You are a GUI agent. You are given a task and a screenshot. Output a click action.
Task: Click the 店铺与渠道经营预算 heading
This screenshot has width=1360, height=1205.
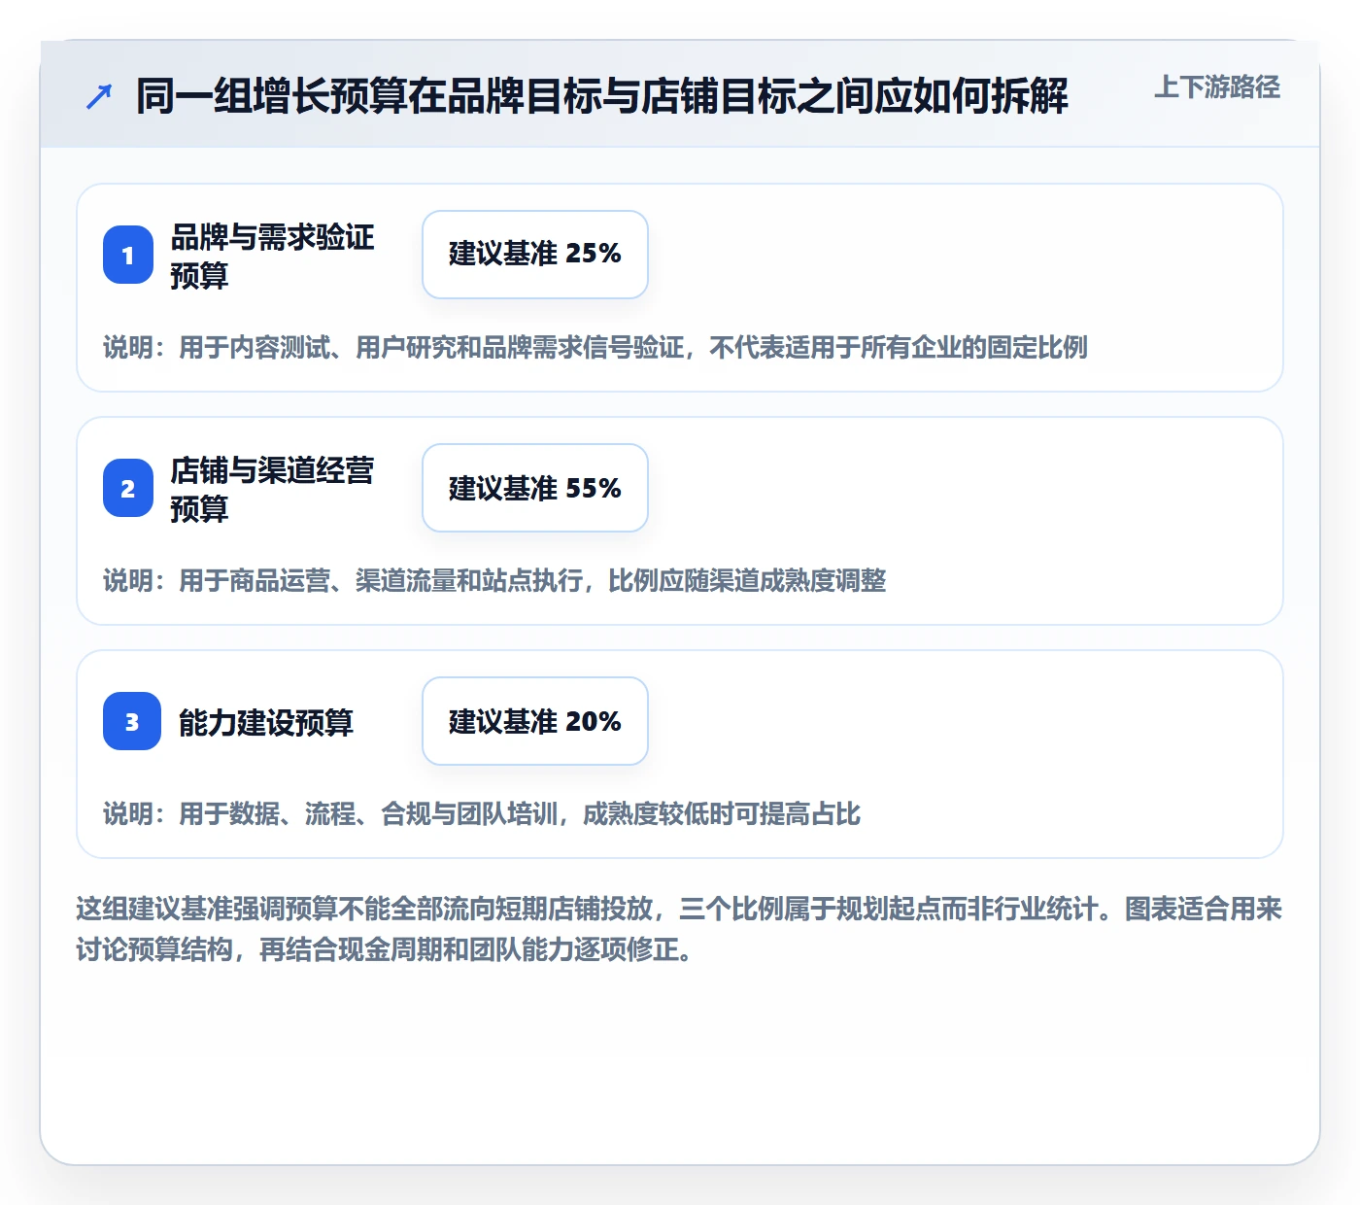click(x=272, y=489)
